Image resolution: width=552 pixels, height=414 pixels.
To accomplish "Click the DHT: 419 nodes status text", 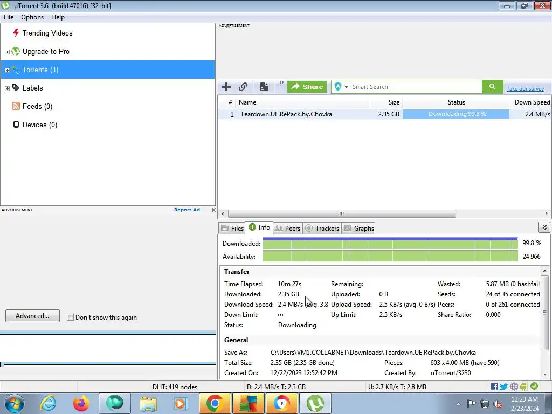I will click(x=175, y=387).
